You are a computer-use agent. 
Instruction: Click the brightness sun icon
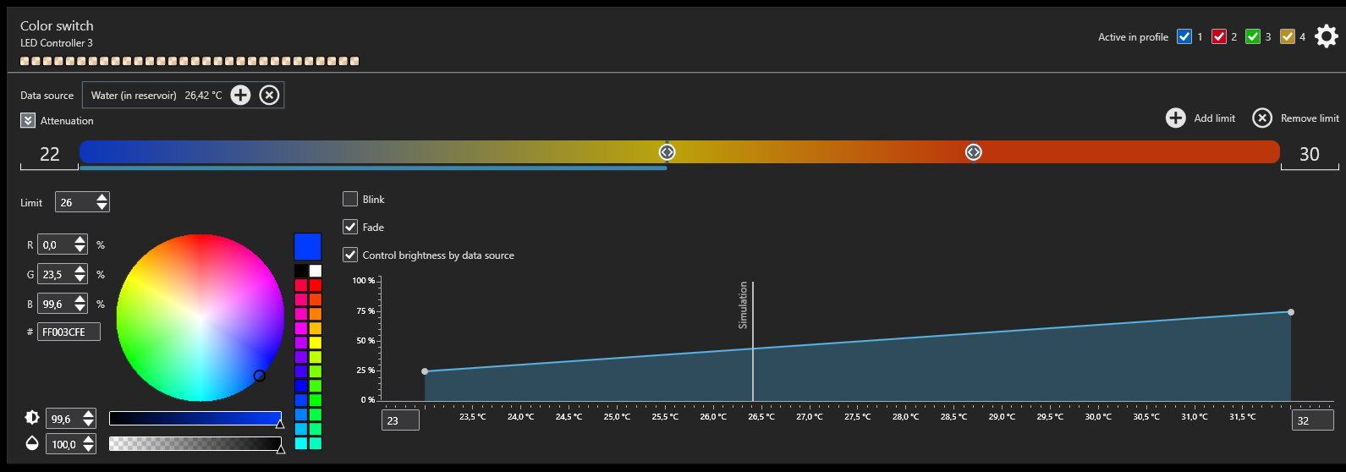click(32, 418)
